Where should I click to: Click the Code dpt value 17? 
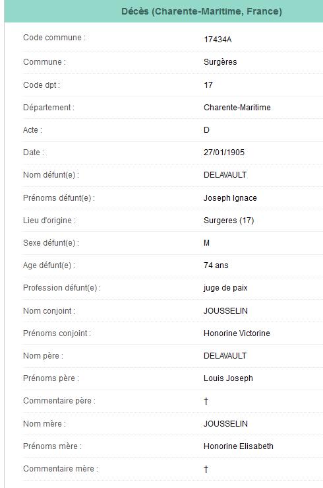208,85
